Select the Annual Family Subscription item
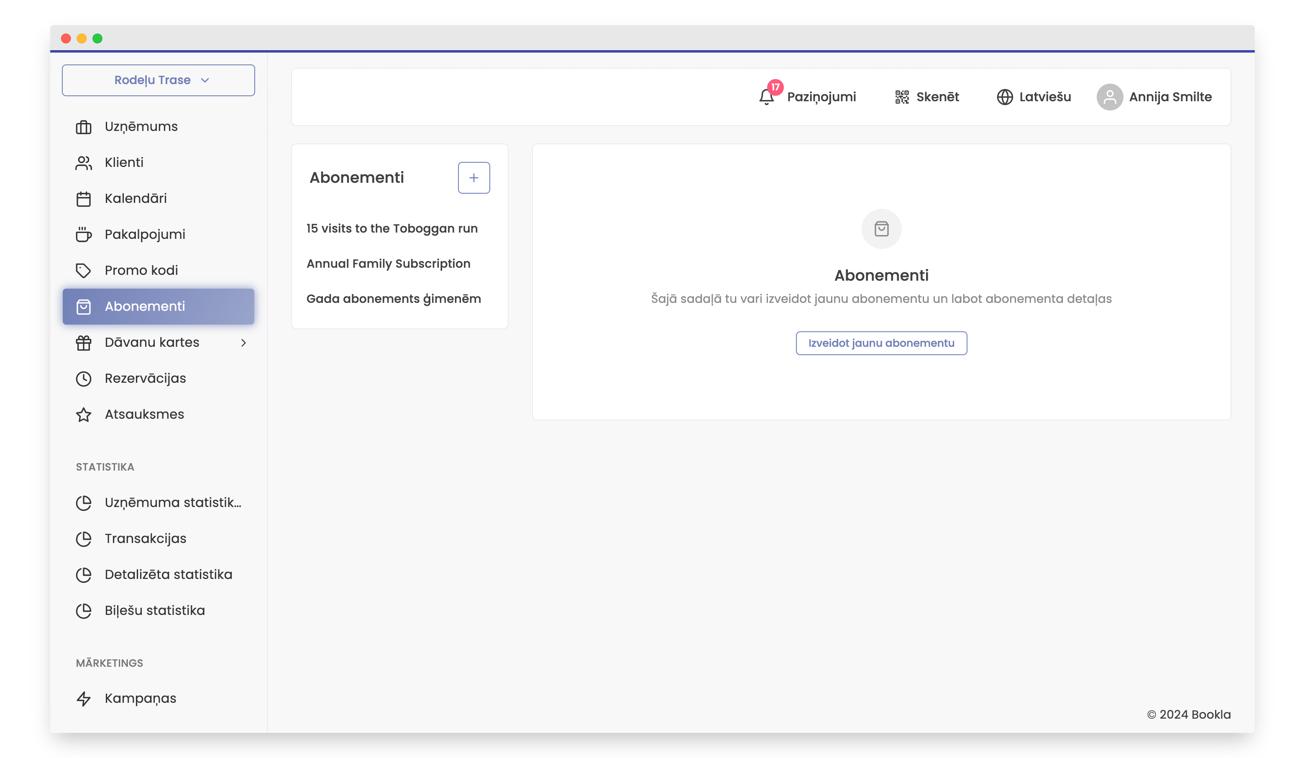The width and height of the screenshot is (1305, 758). (388, 264)
